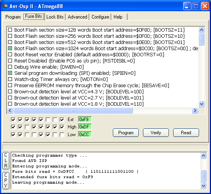Click the Ext fuse value 0xF9 field
The image size is (211, 194).
coord(85,119)
